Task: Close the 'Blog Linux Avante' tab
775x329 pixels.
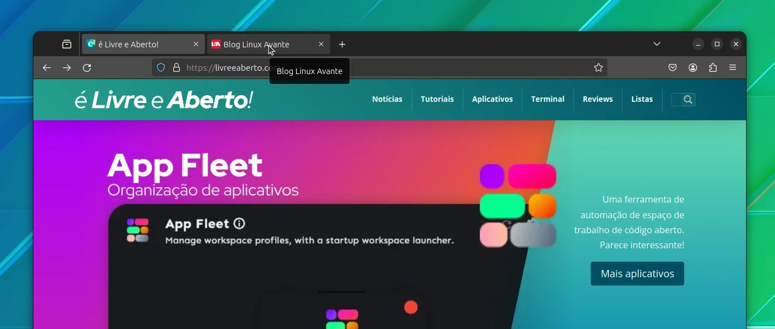Action: coord(321,44)
